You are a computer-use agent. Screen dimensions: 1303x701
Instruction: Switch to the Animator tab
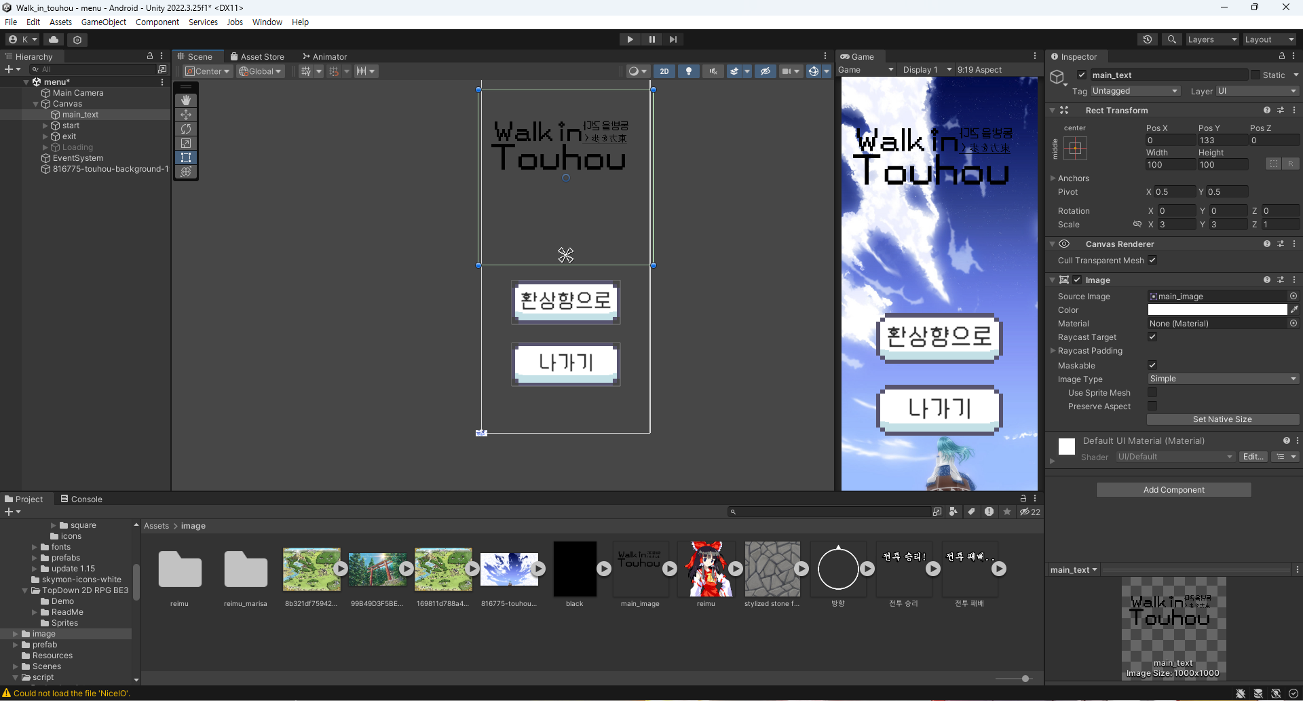tap(324, 56)
